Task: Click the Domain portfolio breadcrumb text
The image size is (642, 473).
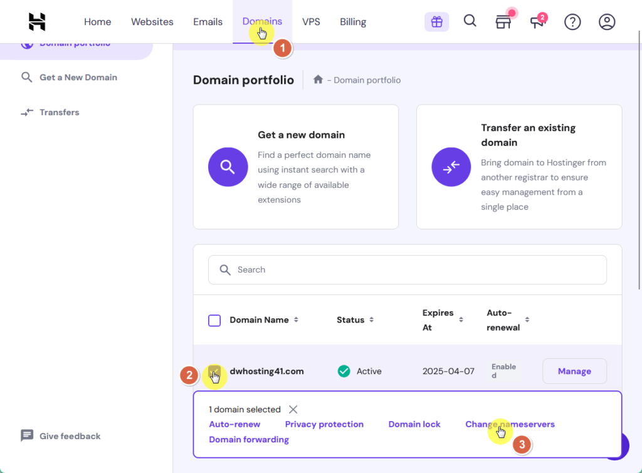Action: coord(367,80)
